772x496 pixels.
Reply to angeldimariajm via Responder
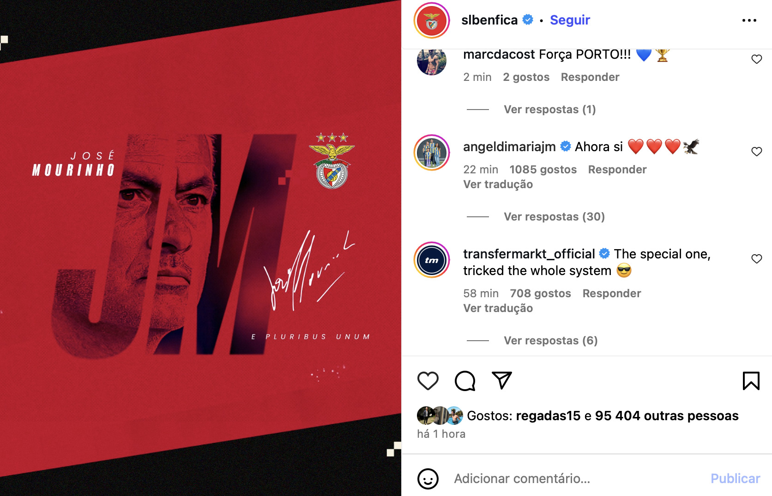coord(617,170)
